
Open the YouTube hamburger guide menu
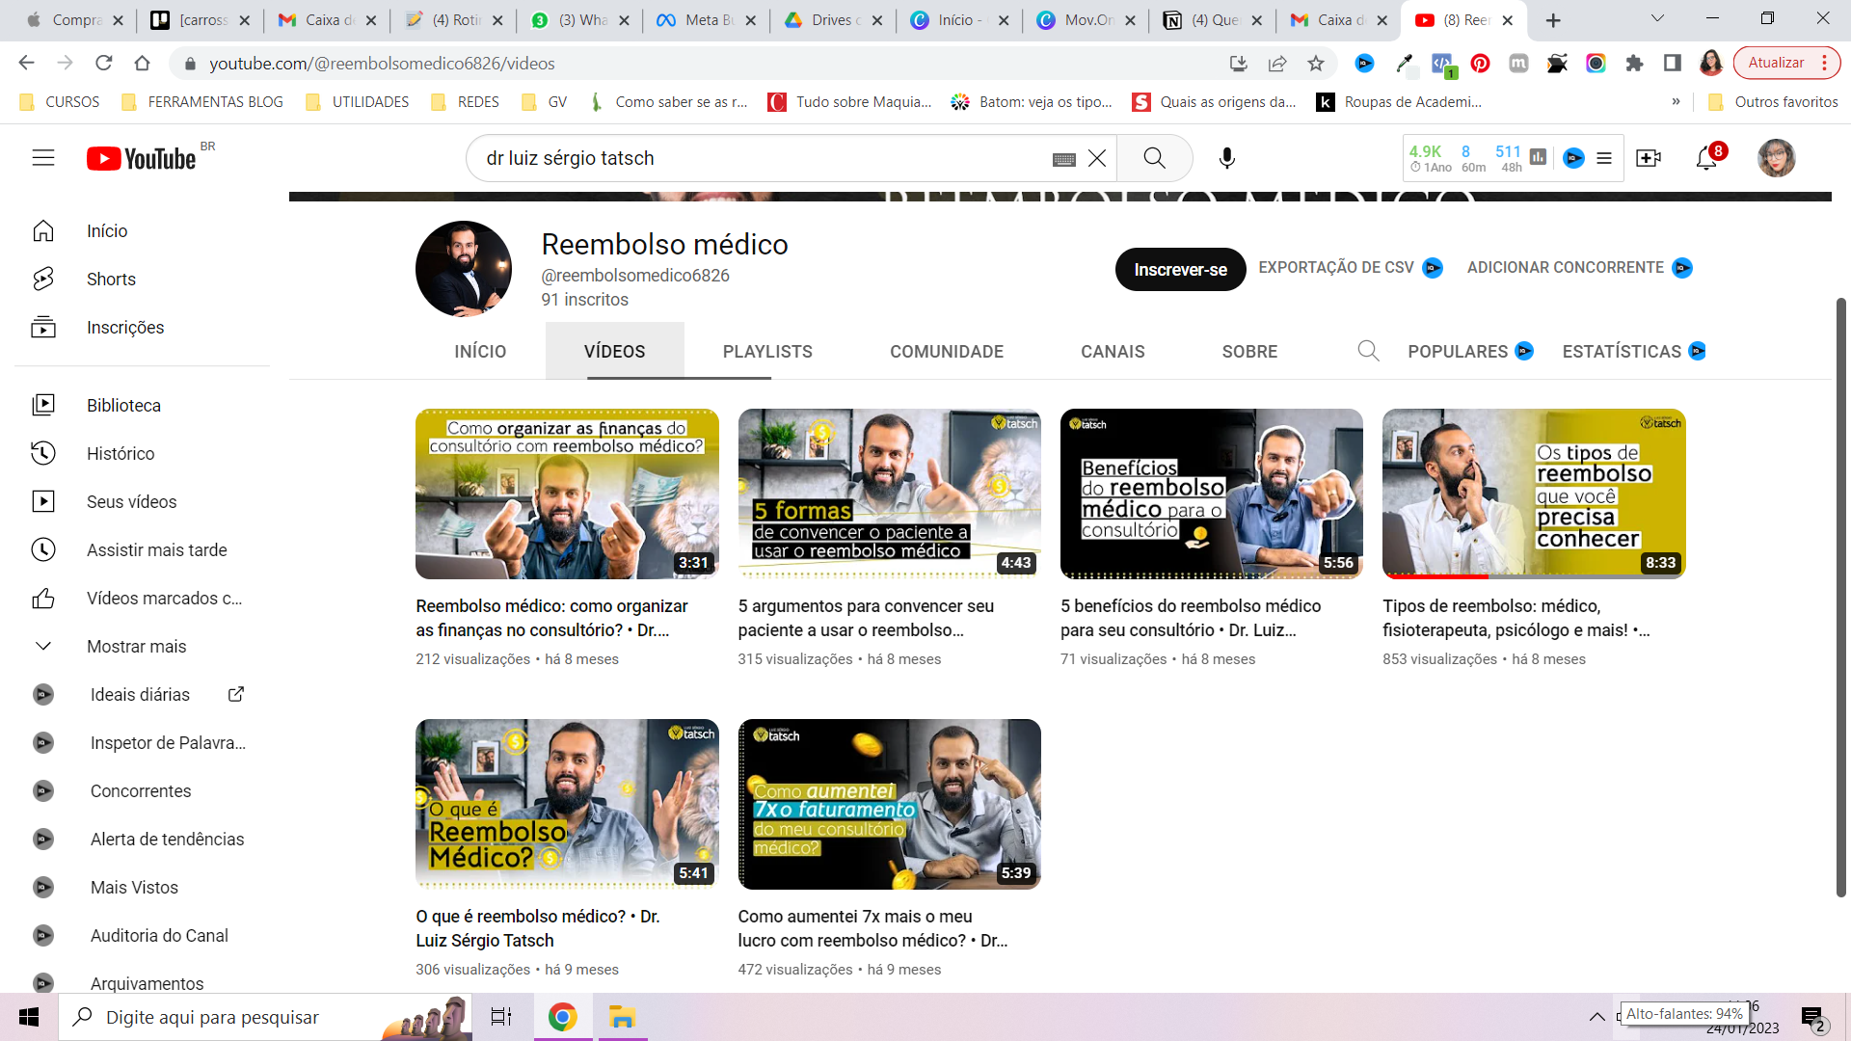pyautogui.click(x=43, y=158)
